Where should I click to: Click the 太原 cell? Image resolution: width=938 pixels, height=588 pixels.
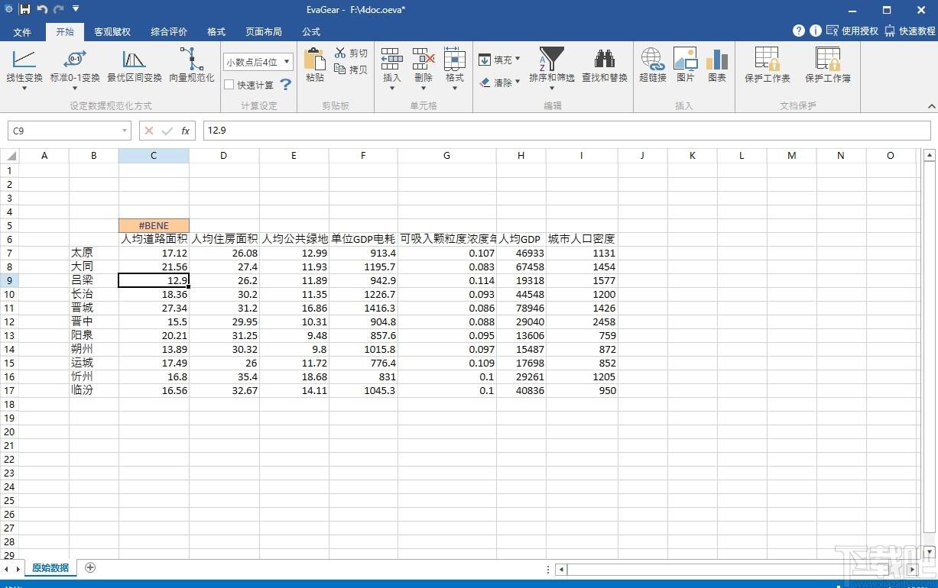pyautogui.click(x=94, y=253)
